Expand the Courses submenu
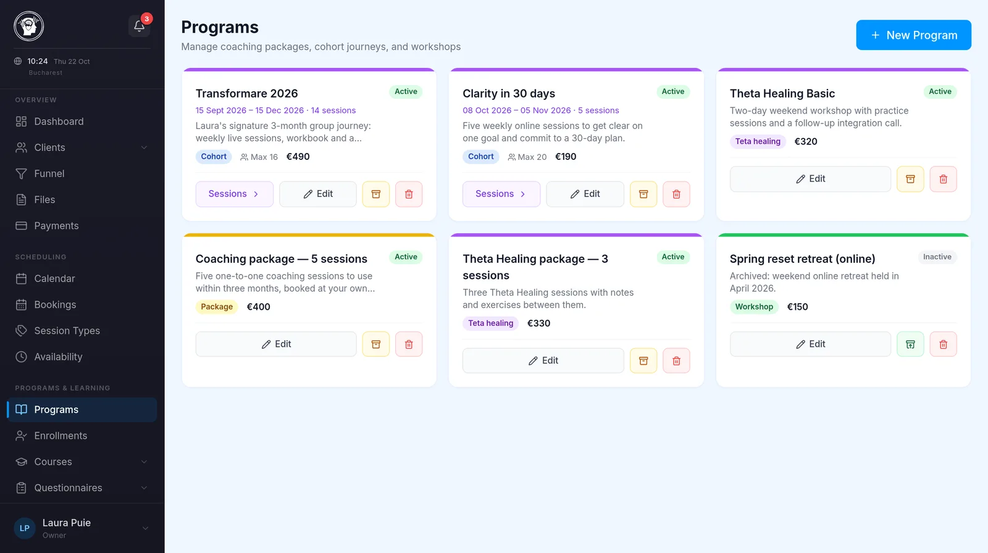 tap(144, 462)
